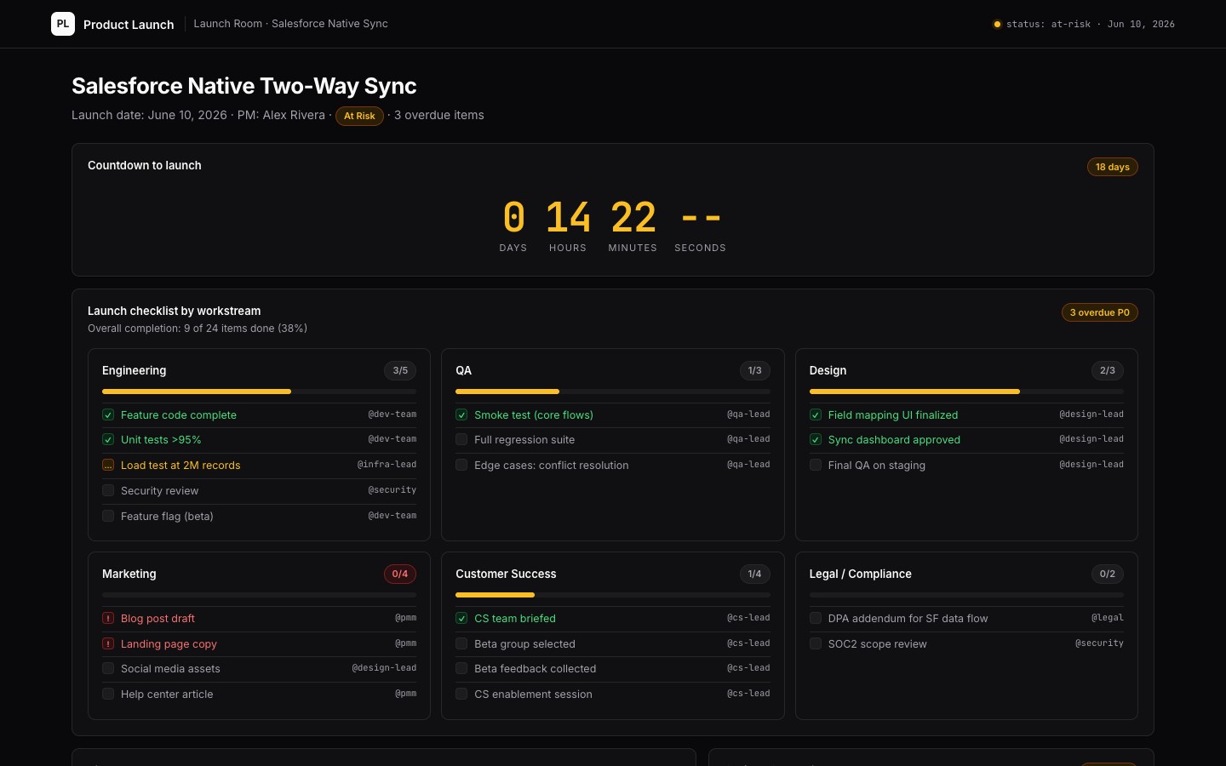Image resolution: width=1226 pixels, height=766 pixels.
Task: Select the Blog post draft item text
Action: point(158,619)
